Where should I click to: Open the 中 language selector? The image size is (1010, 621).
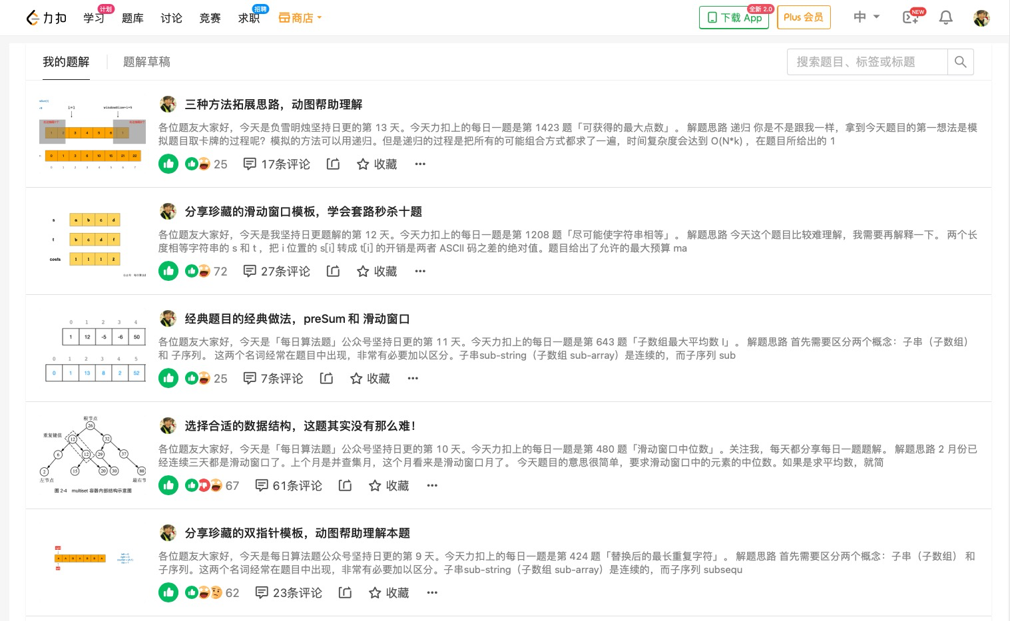tap(866, 17)
